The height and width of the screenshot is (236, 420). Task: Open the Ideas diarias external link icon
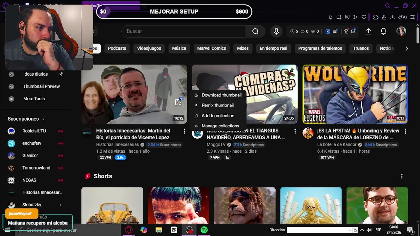60,74
